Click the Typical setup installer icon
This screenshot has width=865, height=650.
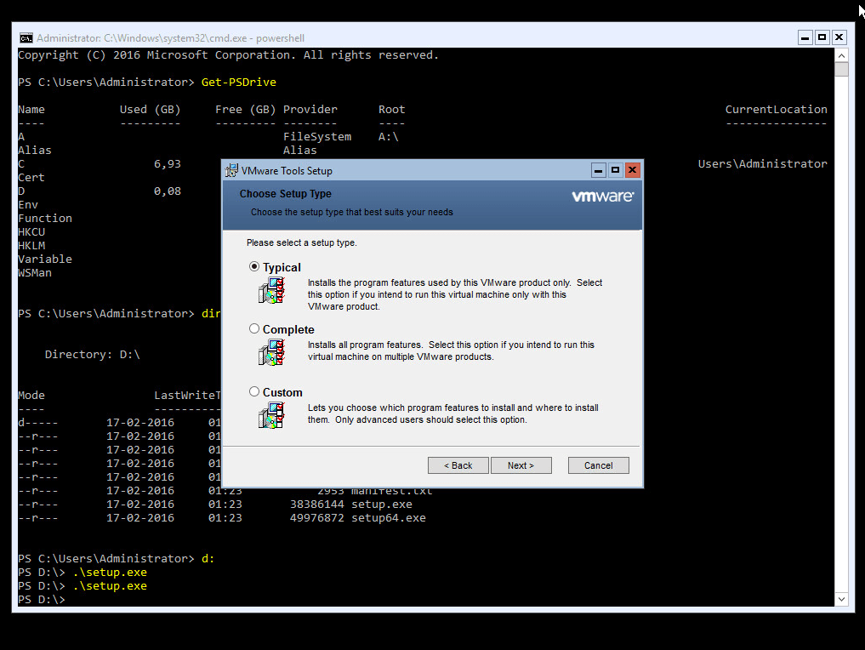click(x=270, y=291)
